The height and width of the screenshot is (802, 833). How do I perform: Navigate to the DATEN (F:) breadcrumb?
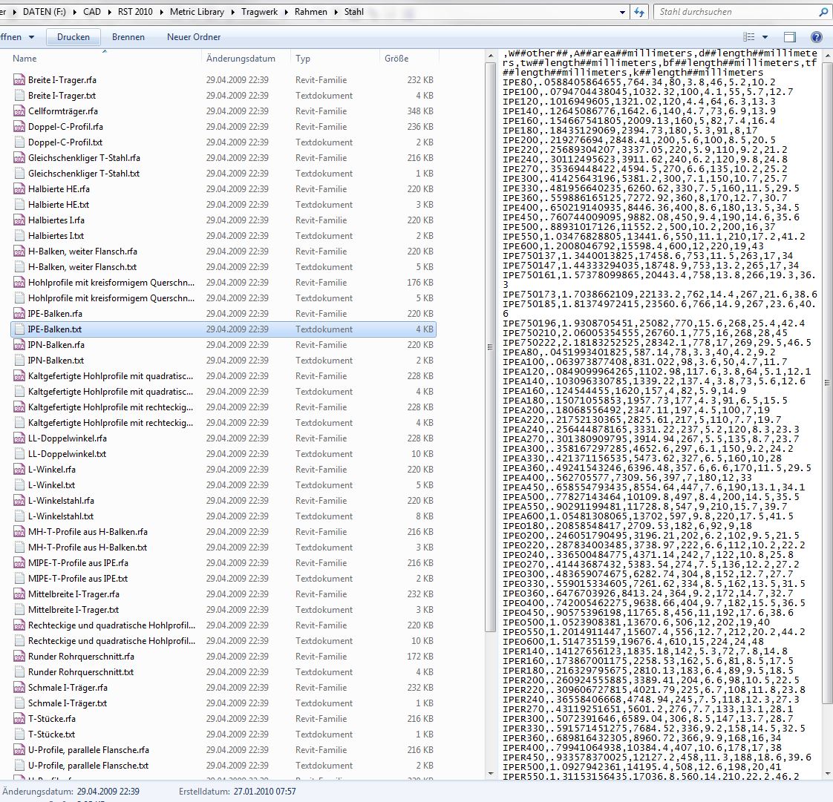[44, 12]
